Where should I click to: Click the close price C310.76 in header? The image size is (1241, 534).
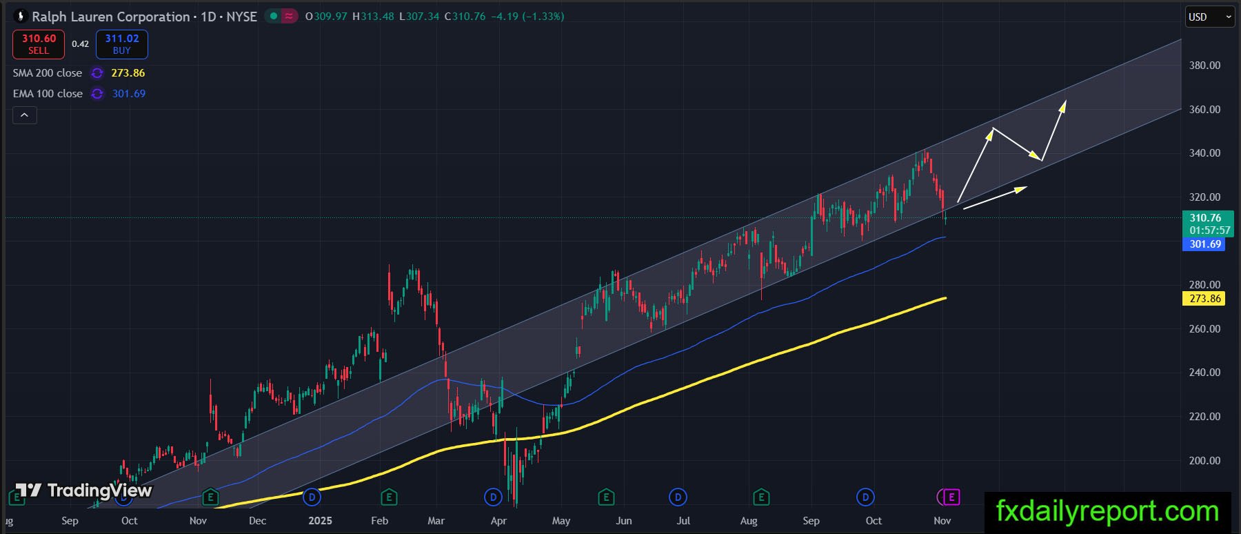coord(465,17)
